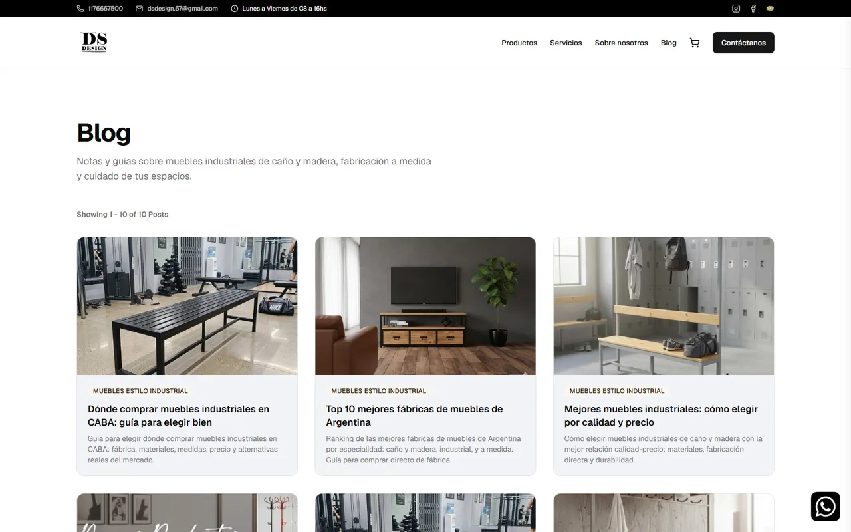
Task: Click the category tag on the calidad y precio card
Action: tap(617, 391)
